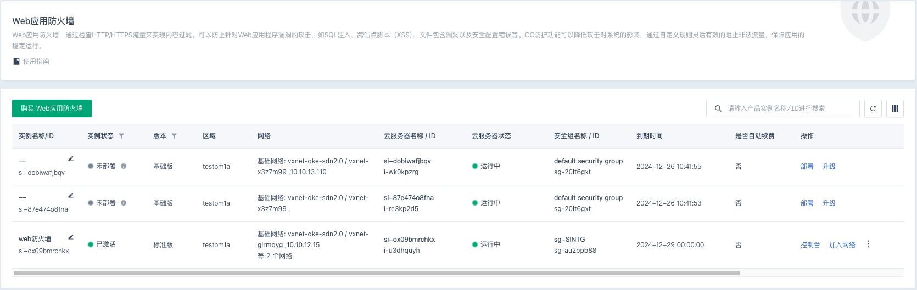
Task: Click cloud server ID i-u3dhquyh
Action: click(402, 251)
